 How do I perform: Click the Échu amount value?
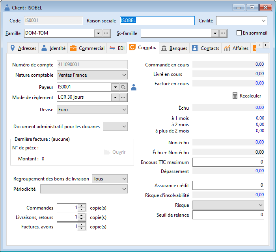(228, 107)
